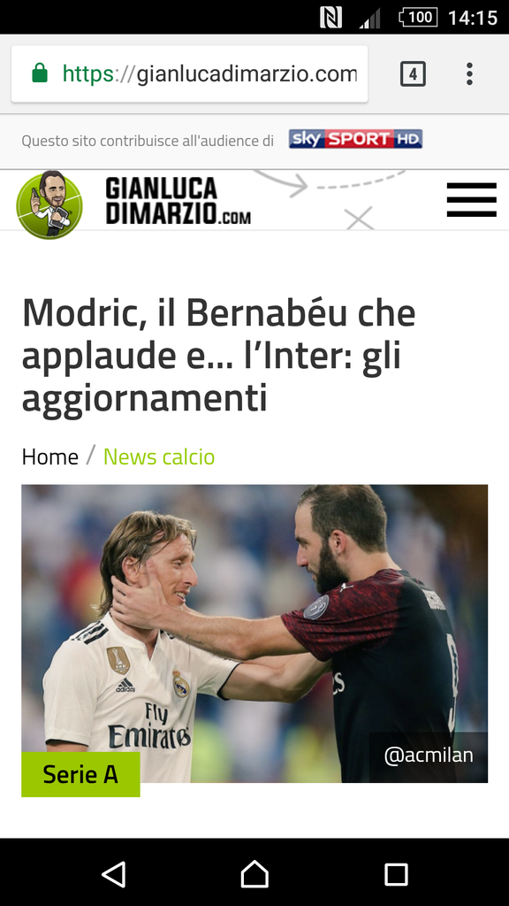Select the green Serie A category tag

click(80, 774)
